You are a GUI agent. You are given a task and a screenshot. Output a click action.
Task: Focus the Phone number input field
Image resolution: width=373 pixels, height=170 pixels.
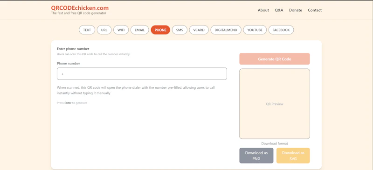(x=142, y=74)
